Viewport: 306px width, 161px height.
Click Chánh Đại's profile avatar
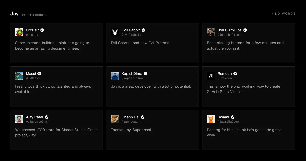click(x=115, y=119)
